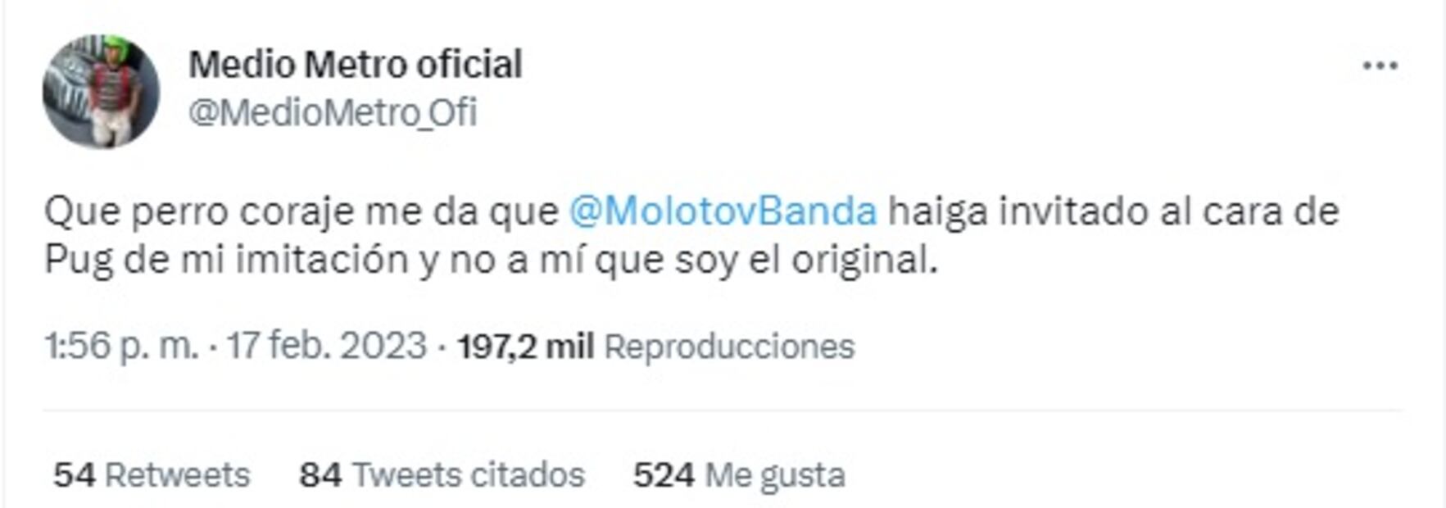View the Retweets list
The height and width of the screenshot is (508, 1446).
click(x=177, y=474)
